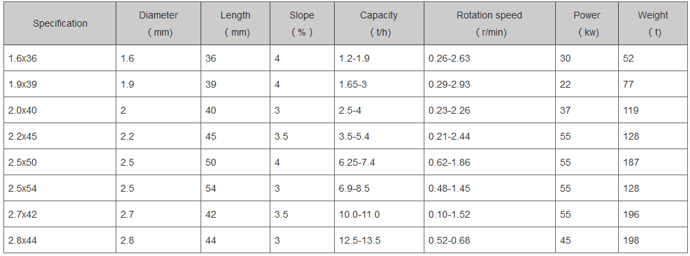Screen dimensions: 690x256
Task: Select the Slope (%) header cell
Action: click(302, 24)
